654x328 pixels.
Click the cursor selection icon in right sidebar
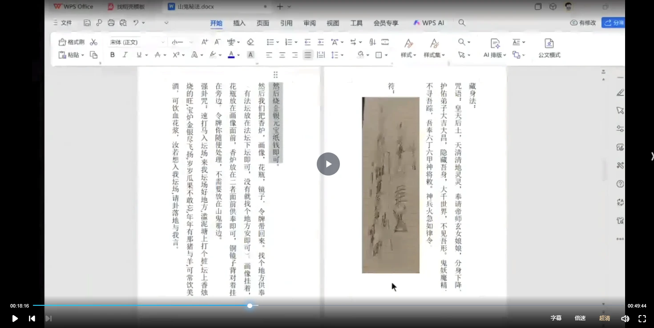(620, 110)
